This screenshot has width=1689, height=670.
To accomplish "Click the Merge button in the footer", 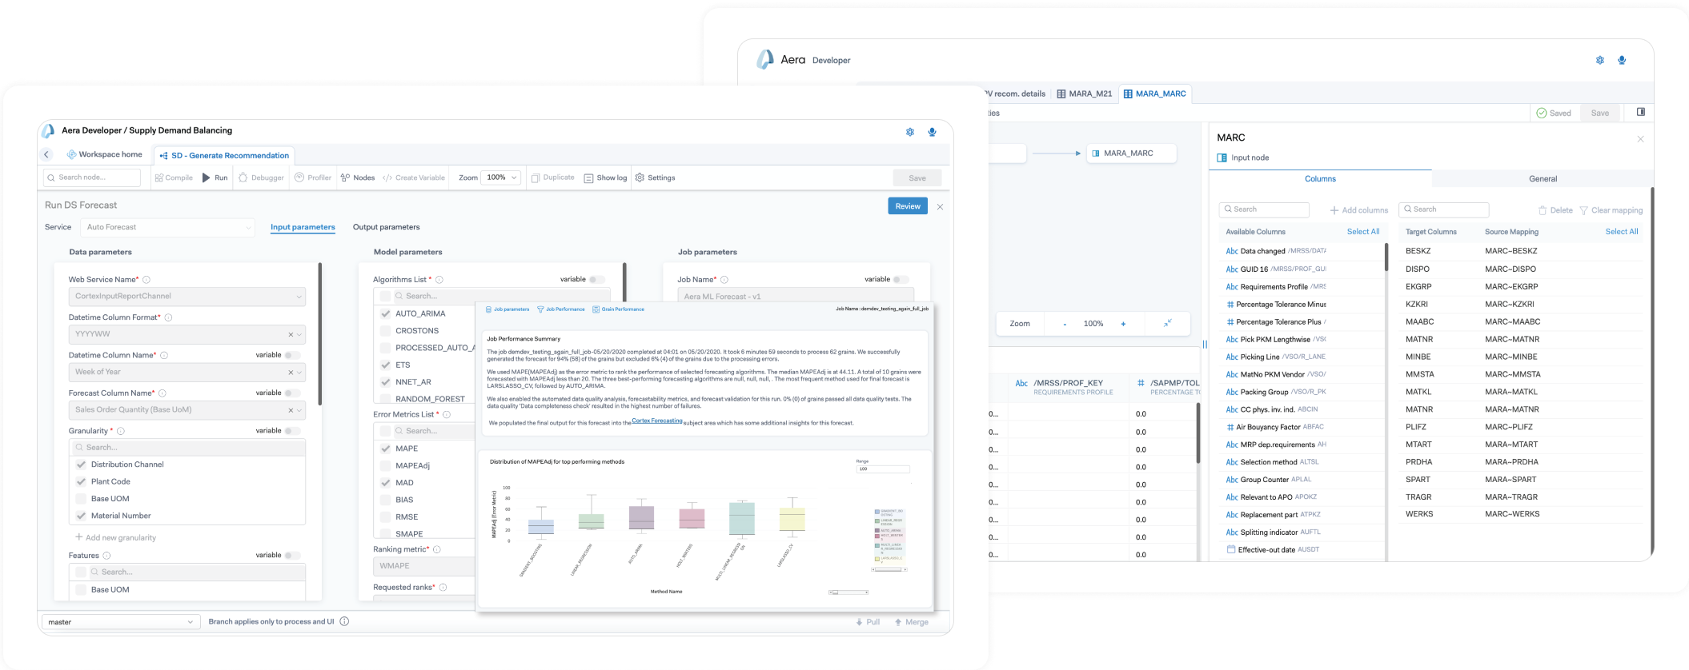I will pos(912,622).
